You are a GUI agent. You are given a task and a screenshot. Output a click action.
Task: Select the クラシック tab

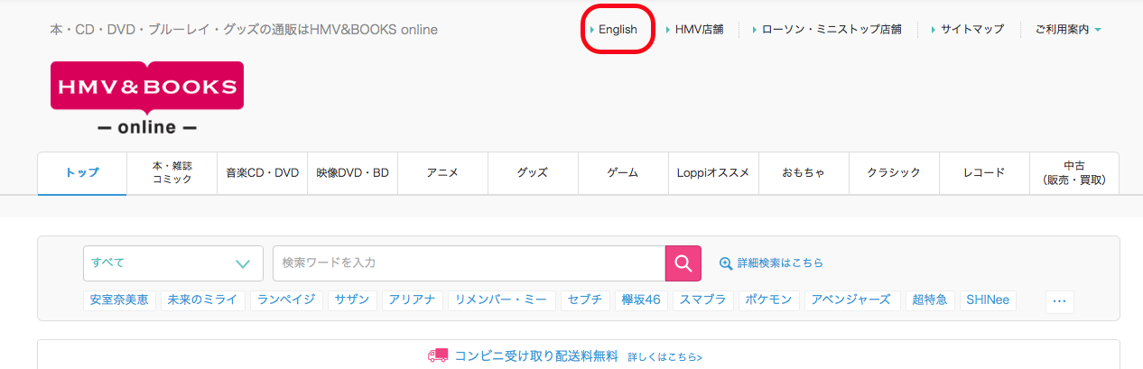coord(894,173)
